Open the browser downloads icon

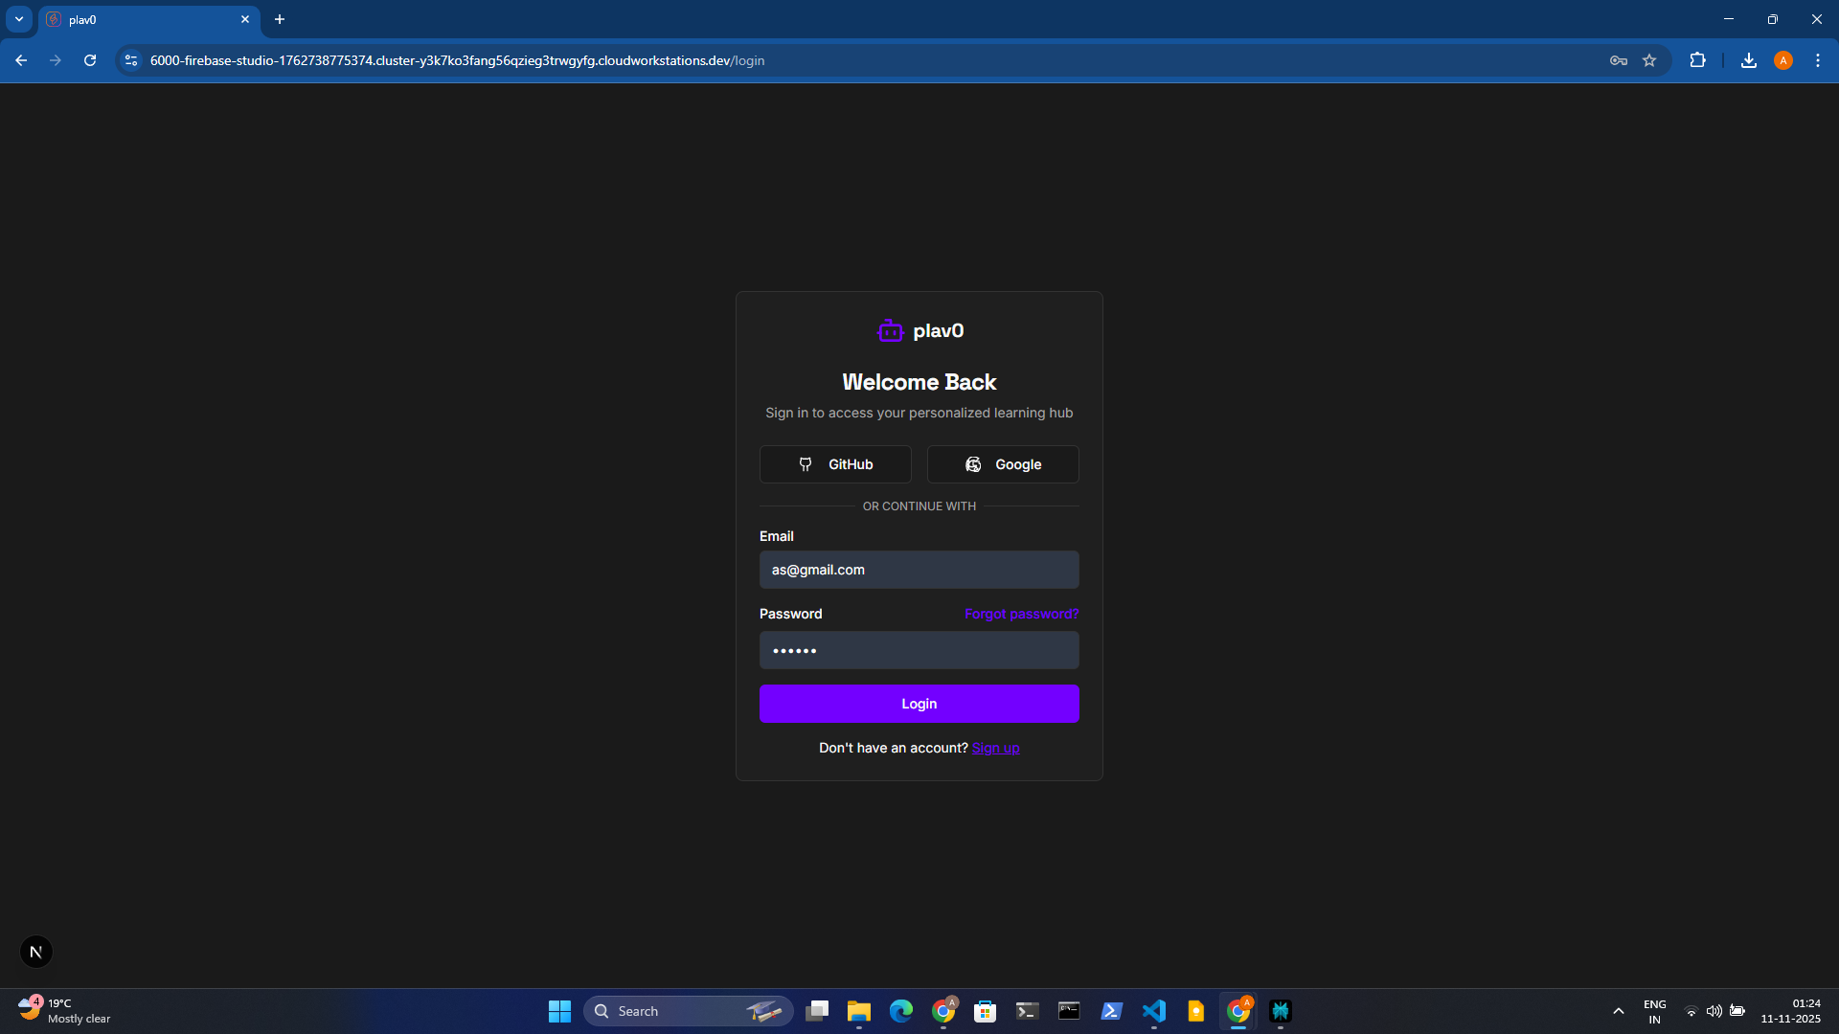(x=1748, y=60)
